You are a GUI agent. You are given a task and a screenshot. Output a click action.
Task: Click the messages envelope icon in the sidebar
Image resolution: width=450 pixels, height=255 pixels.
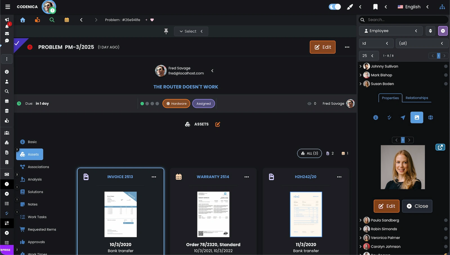click(7, 33)
